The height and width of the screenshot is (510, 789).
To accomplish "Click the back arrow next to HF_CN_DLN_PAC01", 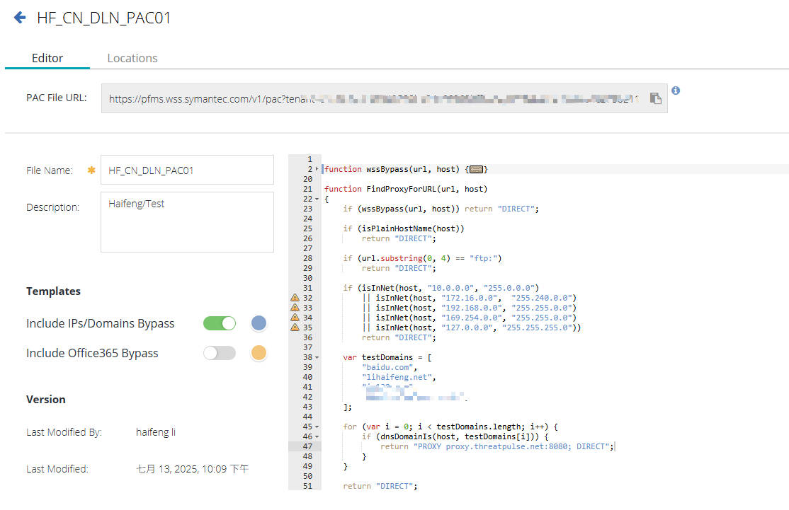I will (x=19, y=17).
